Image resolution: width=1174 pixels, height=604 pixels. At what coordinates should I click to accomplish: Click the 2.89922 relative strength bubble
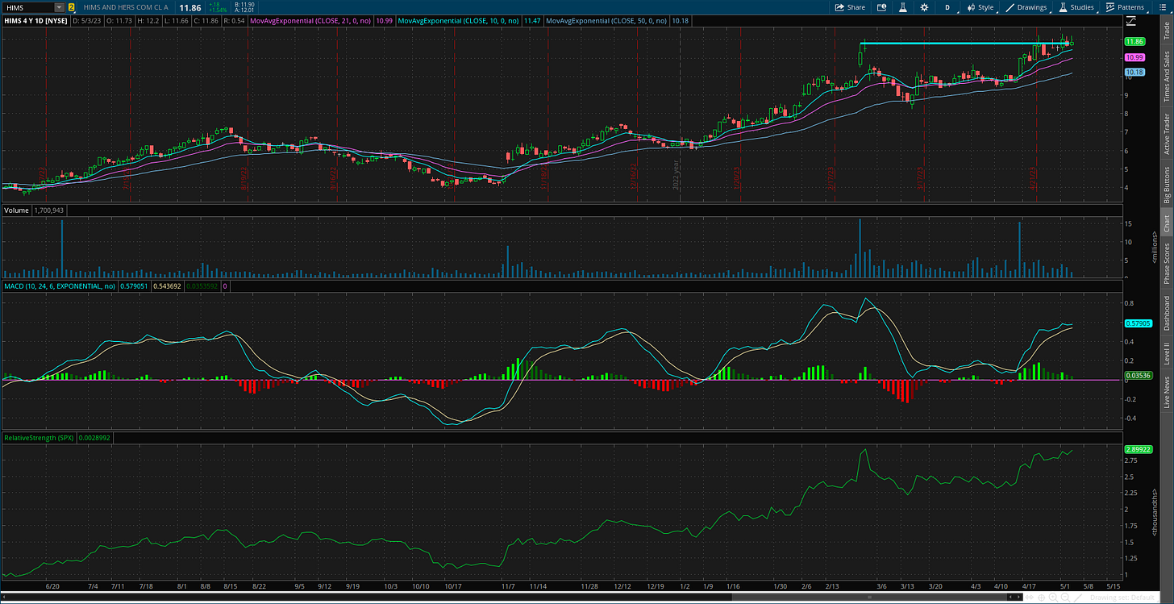click(1137, 448)
